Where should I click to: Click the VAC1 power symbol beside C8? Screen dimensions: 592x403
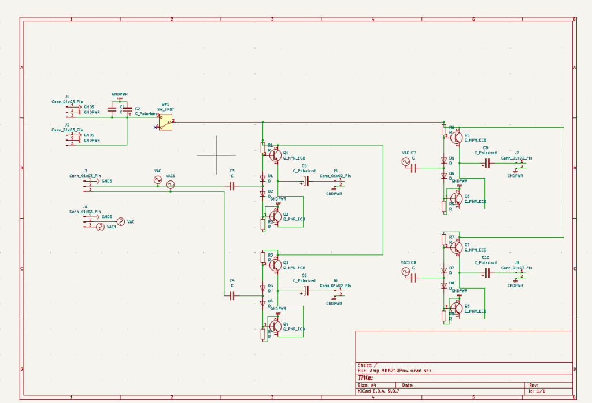tap(406, 272)
